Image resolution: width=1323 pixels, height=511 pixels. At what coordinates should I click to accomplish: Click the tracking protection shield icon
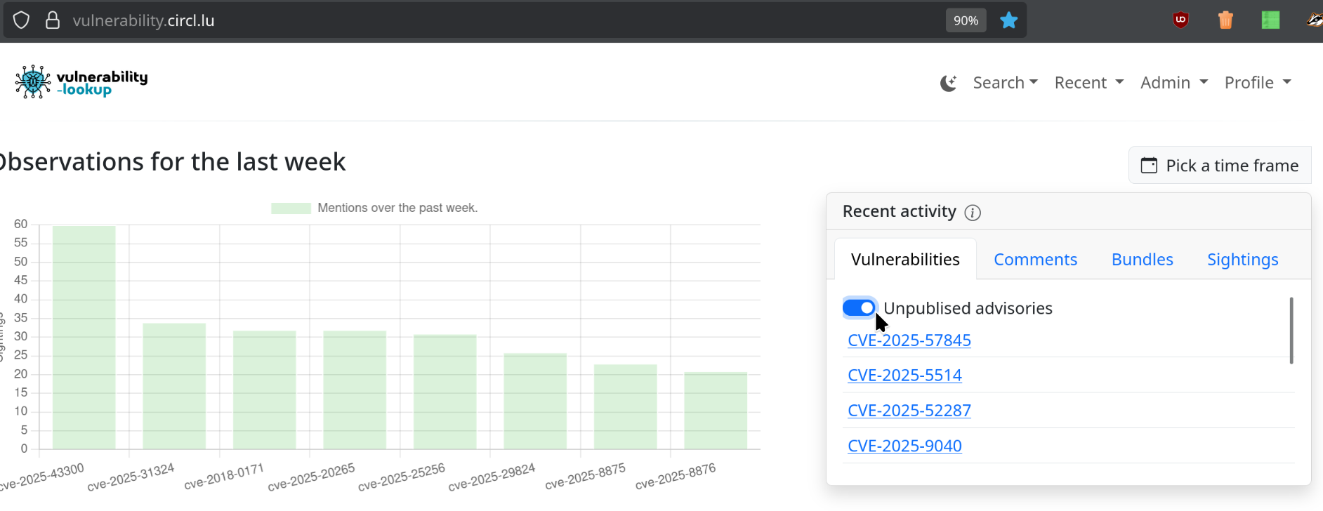coord(21,20)
